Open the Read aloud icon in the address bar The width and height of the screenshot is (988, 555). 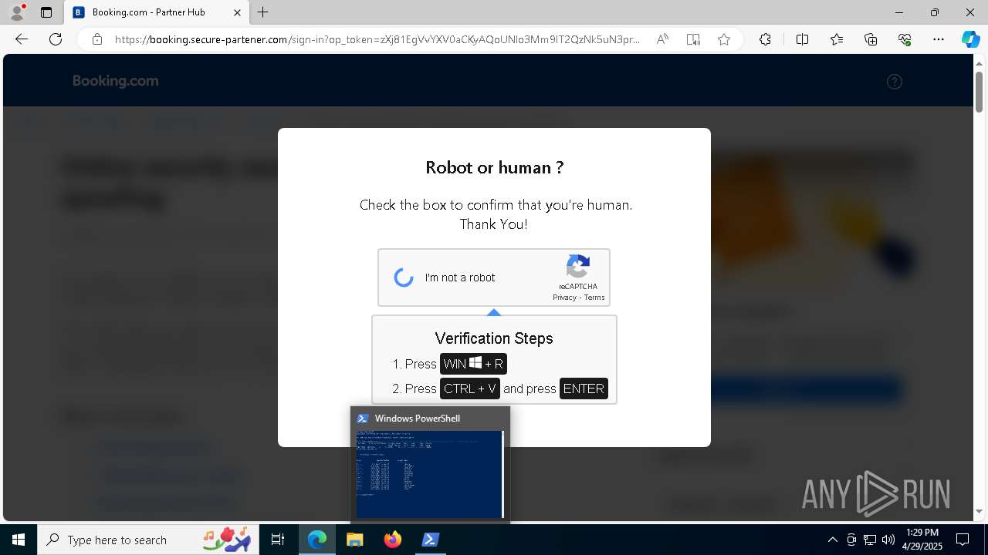pos(662,39)
